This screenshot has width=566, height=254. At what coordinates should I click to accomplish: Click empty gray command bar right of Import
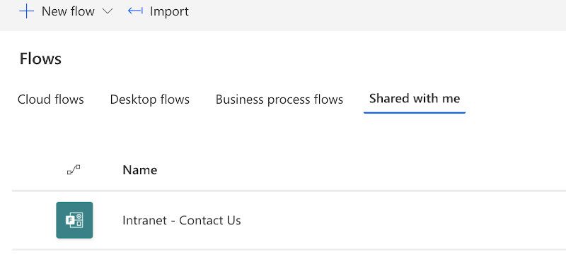pos(376,14)
